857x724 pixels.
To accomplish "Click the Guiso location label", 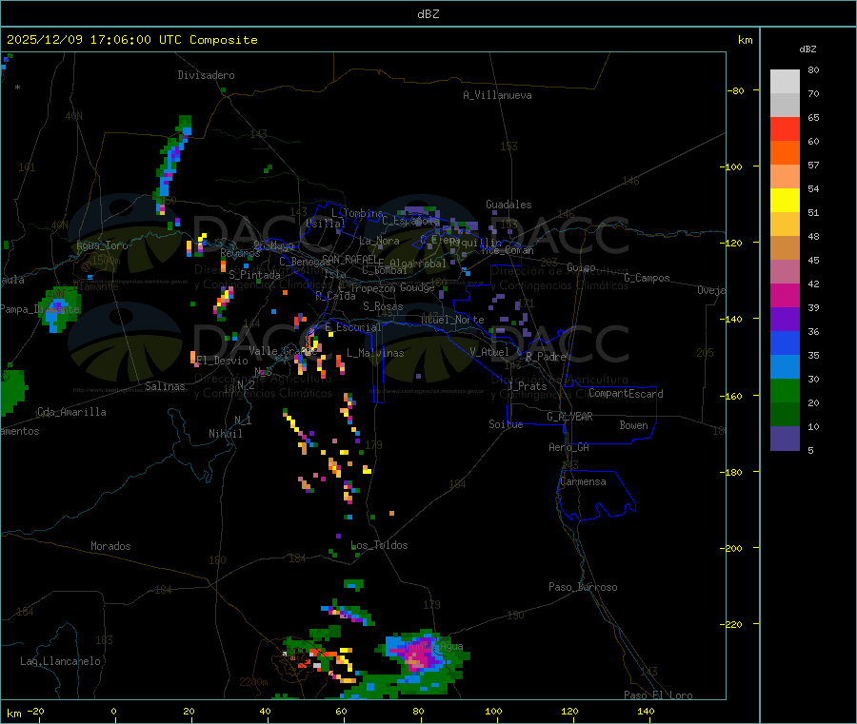I will (x=581, y=267).
